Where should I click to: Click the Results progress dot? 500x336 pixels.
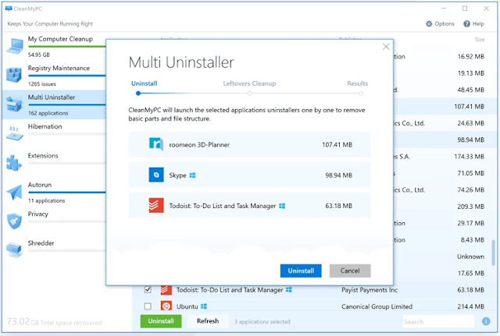point(361,94)
